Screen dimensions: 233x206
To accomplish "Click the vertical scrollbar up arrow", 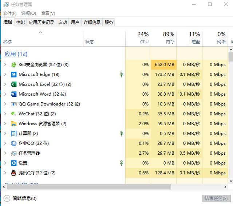I will tap(231, 50).
